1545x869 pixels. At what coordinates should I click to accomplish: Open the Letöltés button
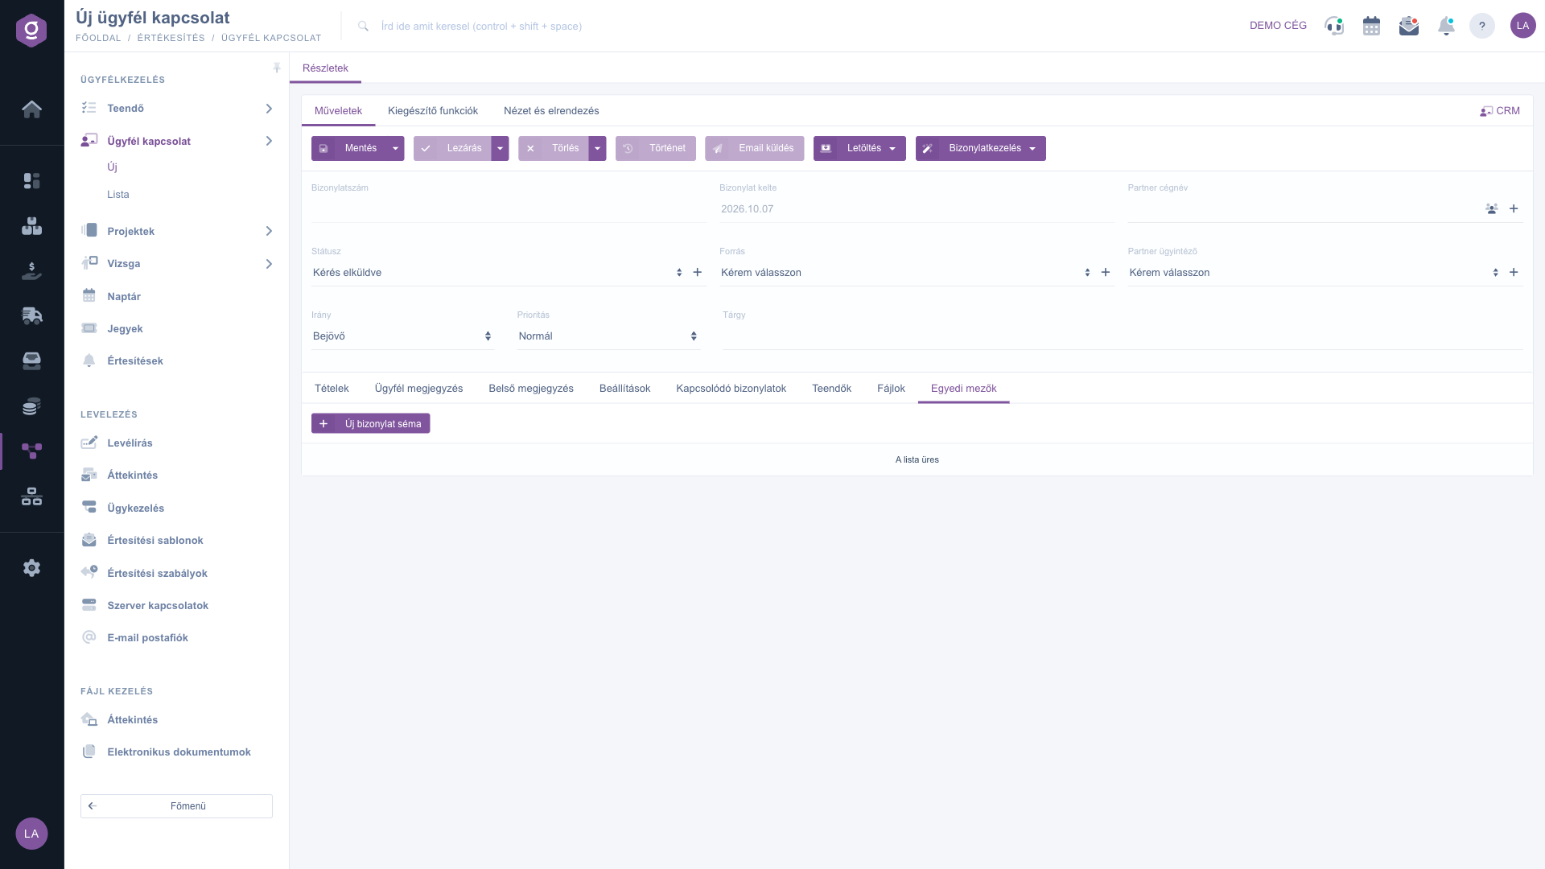(859, 148)
